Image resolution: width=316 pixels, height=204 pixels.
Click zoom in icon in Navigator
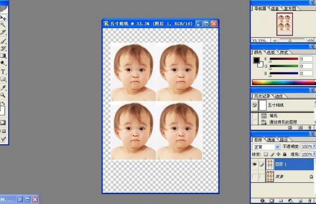tap(311, 40)
